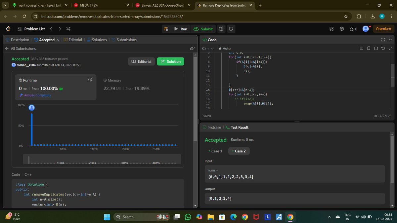This screenshot has height=223, width=397.
Task: Open File Explorer from taskbar
Action: tap(211, 217)
